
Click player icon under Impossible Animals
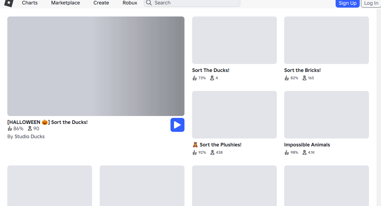[x=304, y=152]
